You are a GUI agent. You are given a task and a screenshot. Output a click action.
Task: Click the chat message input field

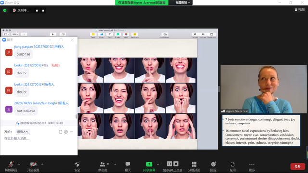pos(38,138)
